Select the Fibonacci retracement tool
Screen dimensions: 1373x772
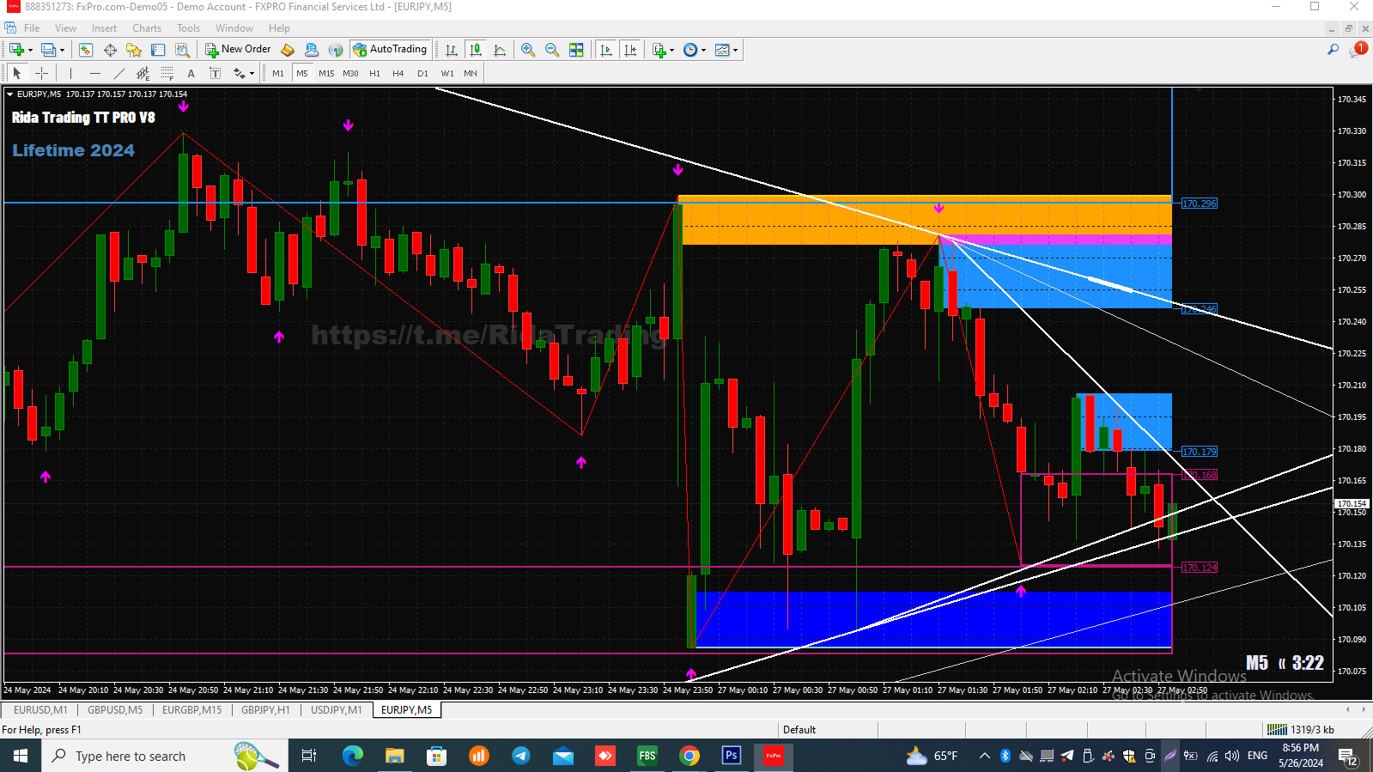[167, 74]
